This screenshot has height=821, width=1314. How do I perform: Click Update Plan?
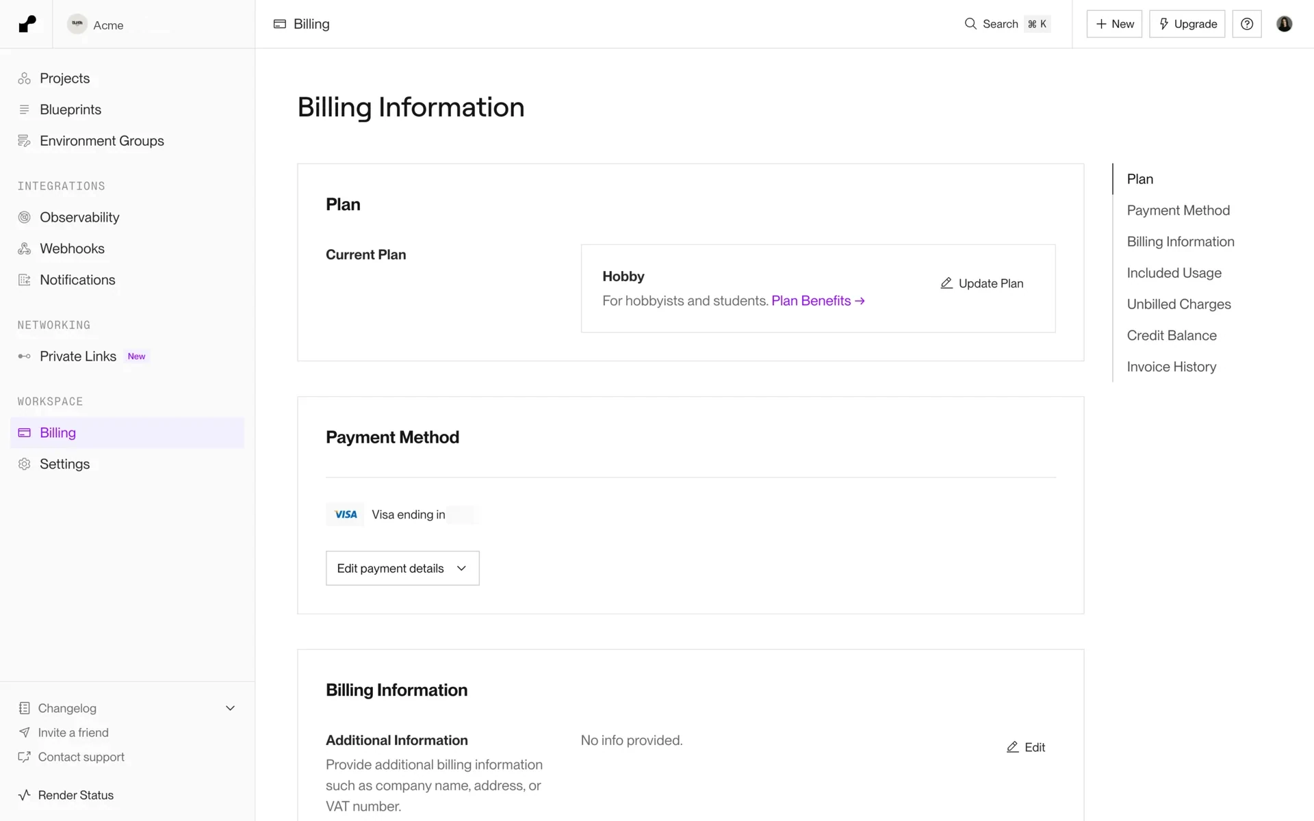click(x=982, y=283)
